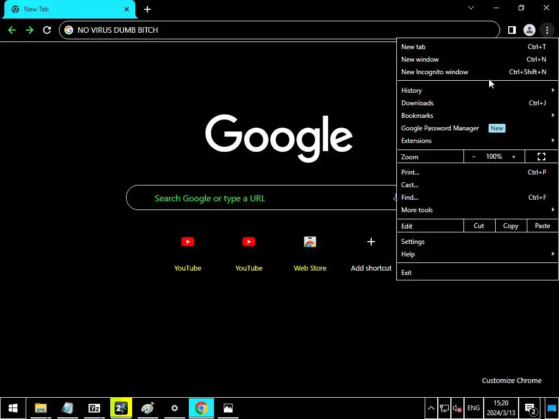The height and width of the screenshot is (419, 559).
Task: Close the three-dot Chrome menu button
Action: 547,30
